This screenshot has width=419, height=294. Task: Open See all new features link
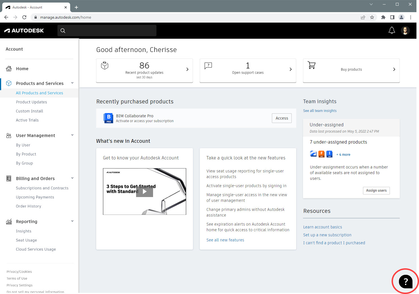(225, 240)
